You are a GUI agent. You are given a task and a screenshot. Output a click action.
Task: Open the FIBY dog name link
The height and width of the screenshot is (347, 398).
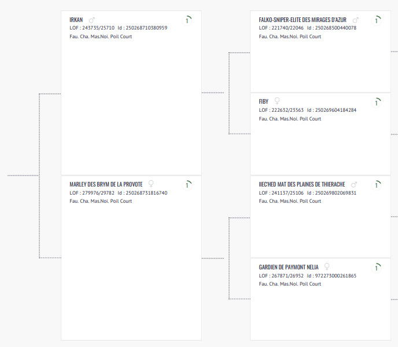click(x=264, y=101)
